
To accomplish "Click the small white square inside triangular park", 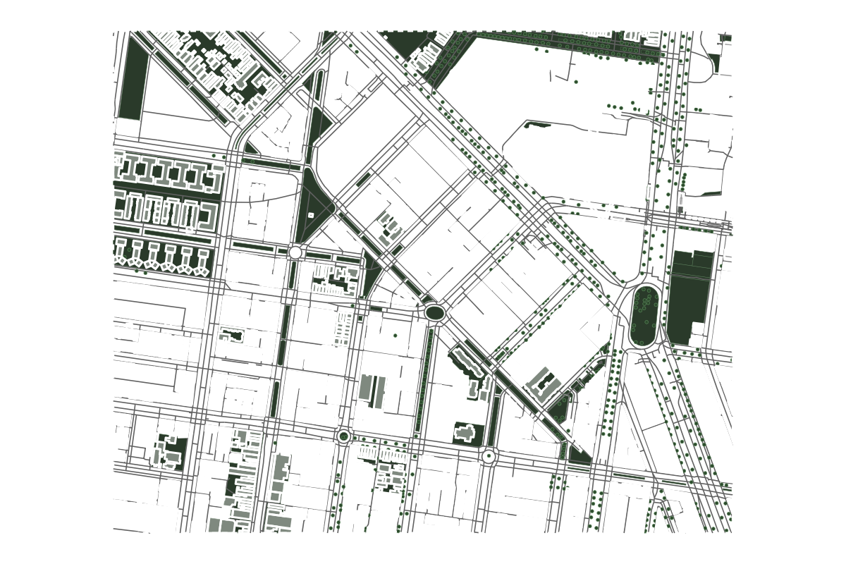I will point(311,214).
